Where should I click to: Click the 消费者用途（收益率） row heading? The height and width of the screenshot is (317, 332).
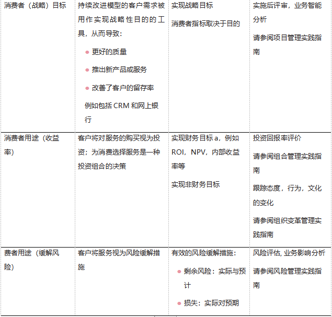coord(31,145)
